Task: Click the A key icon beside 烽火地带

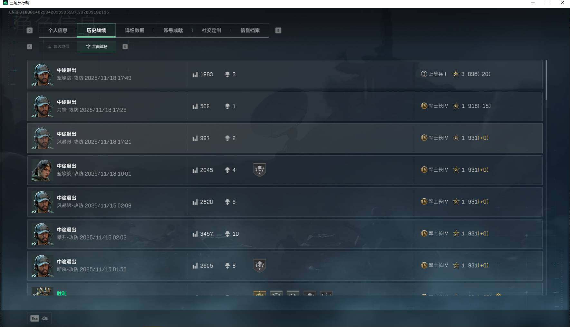Action: point(30,47)
